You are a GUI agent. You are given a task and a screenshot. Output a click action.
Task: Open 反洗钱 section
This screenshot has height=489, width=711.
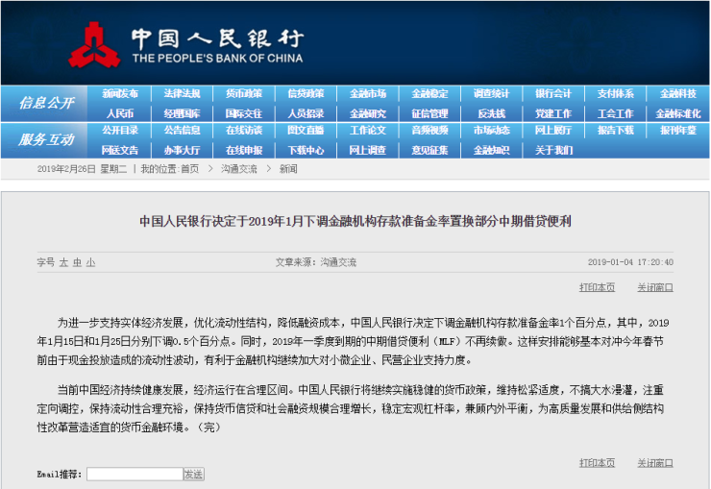click(x=492, y=113)
